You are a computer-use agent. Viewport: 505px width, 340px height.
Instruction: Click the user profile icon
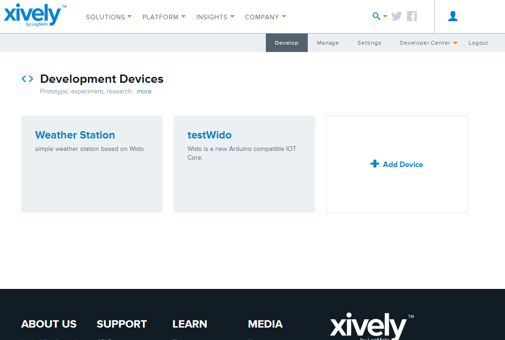(x=453, y=16)
